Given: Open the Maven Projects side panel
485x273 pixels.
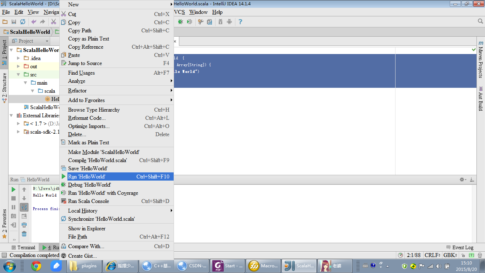Looking at the screenshot, I should click(x=481, y=59).
